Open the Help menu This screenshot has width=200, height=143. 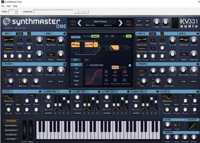[15, 6]
